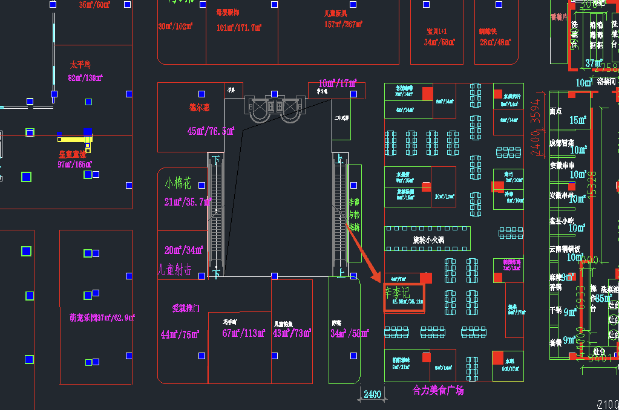Select the 儿童射击 text label
619x410 pixels.
(x=174, y=270)
